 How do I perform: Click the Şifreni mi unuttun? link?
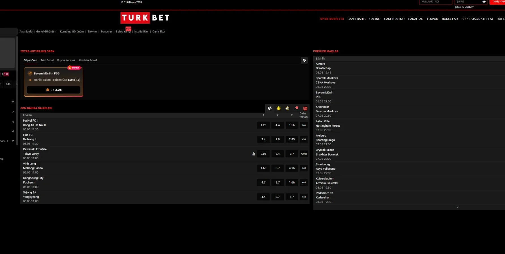point(464,7)
